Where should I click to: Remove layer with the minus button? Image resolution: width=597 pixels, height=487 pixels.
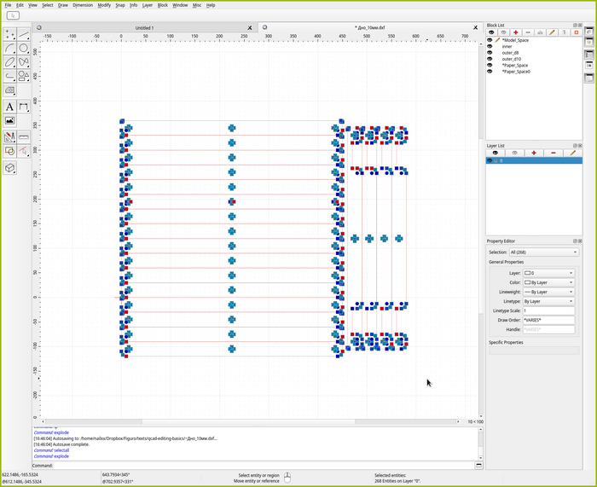[x=554, y=153]
